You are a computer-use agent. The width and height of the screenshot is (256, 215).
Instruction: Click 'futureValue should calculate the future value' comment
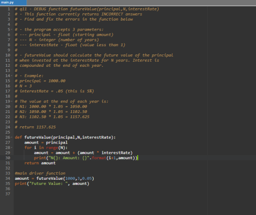coord(94,55)
